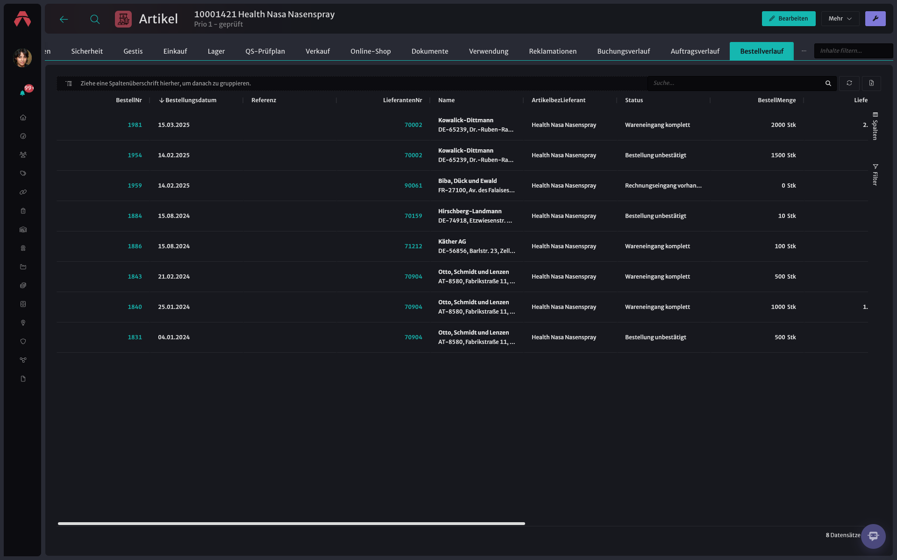Open order number 1981 link
897x560 pixels.
coord(135,125)
